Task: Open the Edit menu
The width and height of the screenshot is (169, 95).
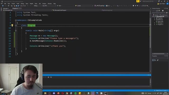Action: click(x=5, y=4)
